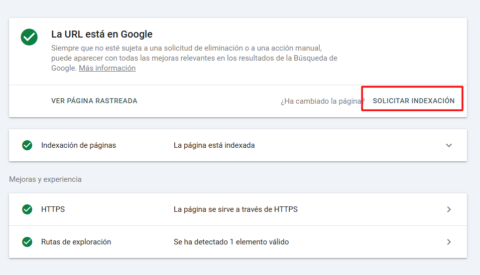Click the green check icon beside Rutas de exploración
This screenshot has width=480, height=275.
(x=27, y=242)
